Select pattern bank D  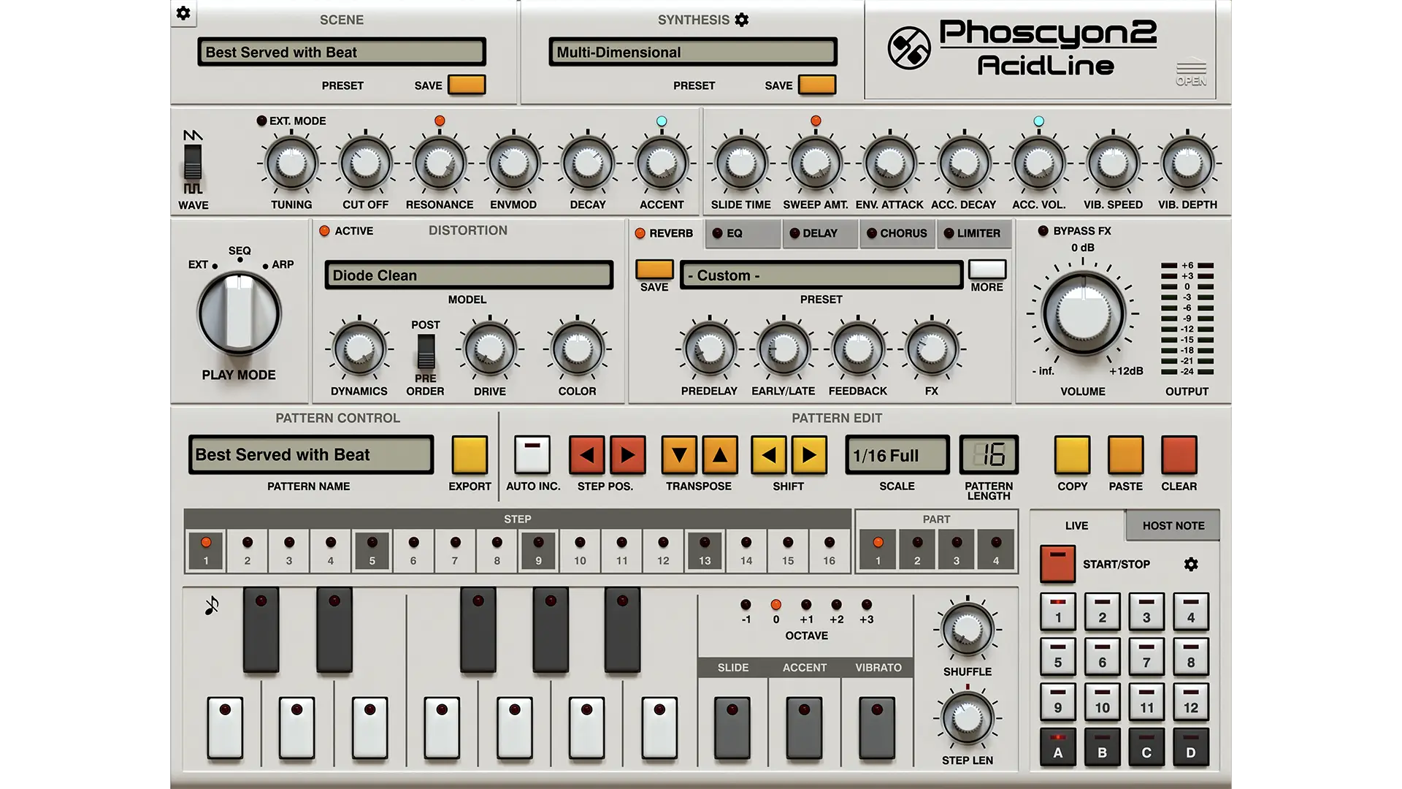[x=1191, y=747]
